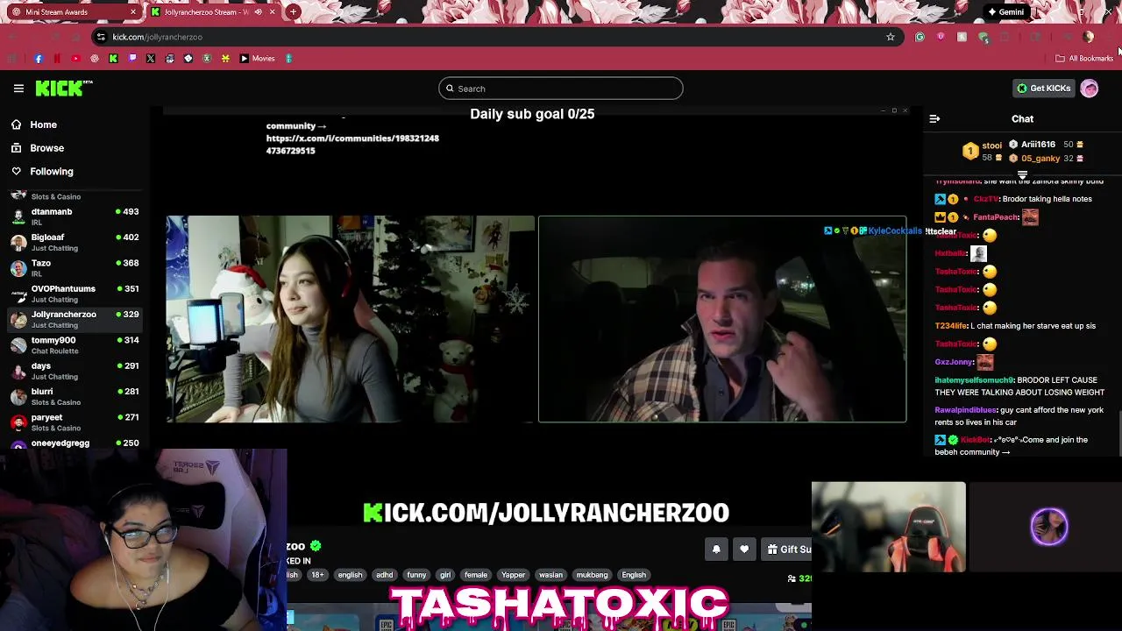
Task: Click Rawalpindiblues username in chat
Action: pos(966,410)
